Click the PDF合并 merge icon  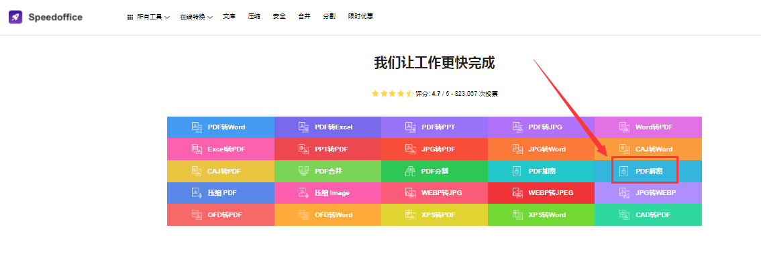click(x=303, y=171)
